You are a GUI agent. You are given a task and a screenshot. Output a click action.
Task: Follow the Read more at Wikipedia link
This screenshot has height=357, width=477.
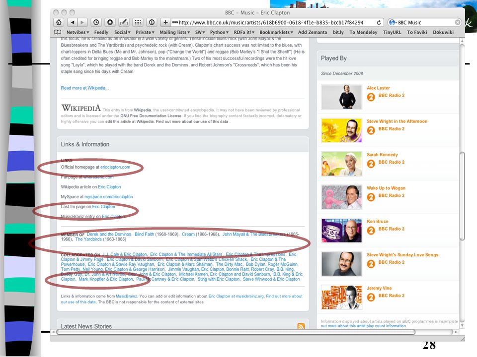[84, 88]
